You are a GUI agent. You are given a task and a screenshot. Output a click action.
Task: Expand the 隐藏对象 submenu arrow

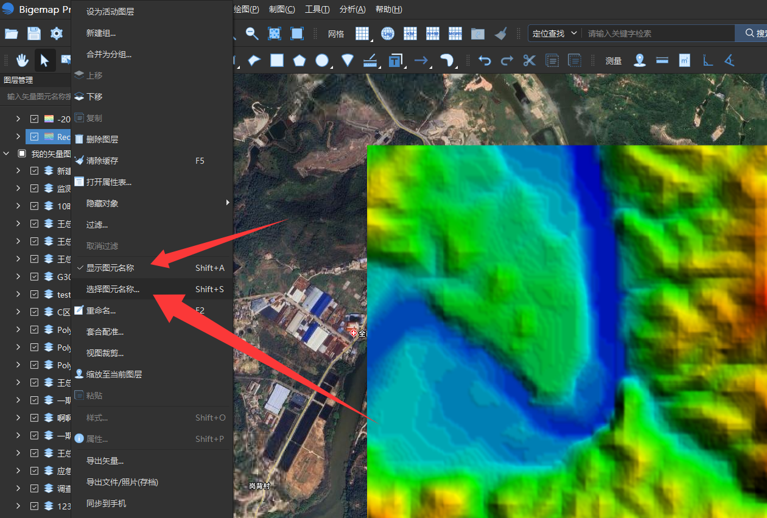click(228, 203)
